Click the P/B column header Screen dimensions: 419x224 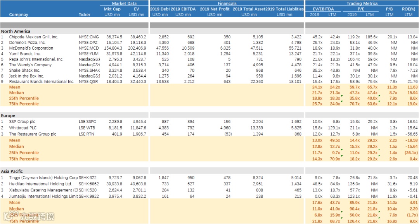[x=390, y=9]
